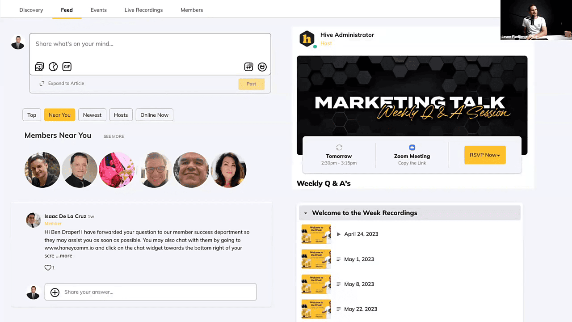572x322 pixels.
Task: Click the Zoom Meeting camera icon
Action: 412,148
